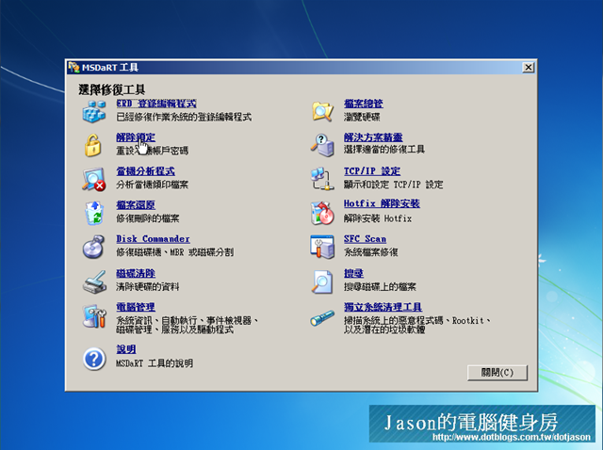Click the file explorer folder icon
Image resolution: width=603 pixels, height=450 pixels.
pos(322,111)
